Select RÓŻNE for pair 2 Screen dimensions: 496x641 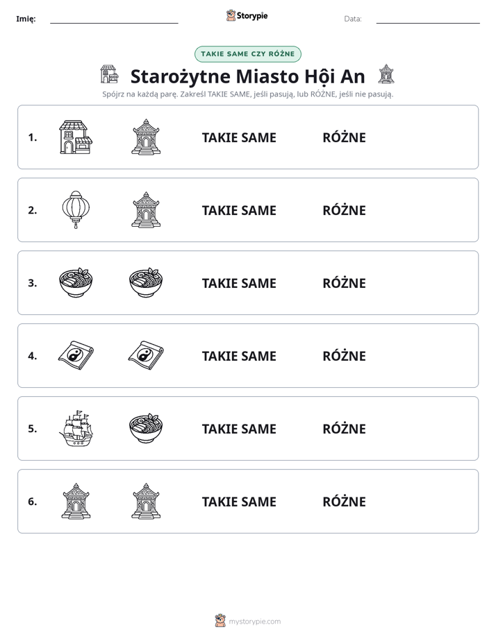click(344, 210)
